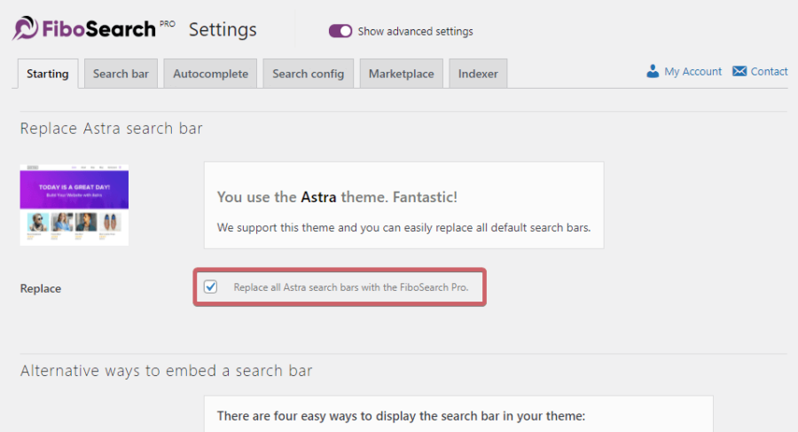Click the FiboSearch wordmark text
The width and height of the screenshot is (798, 432).
coord(98,29)
